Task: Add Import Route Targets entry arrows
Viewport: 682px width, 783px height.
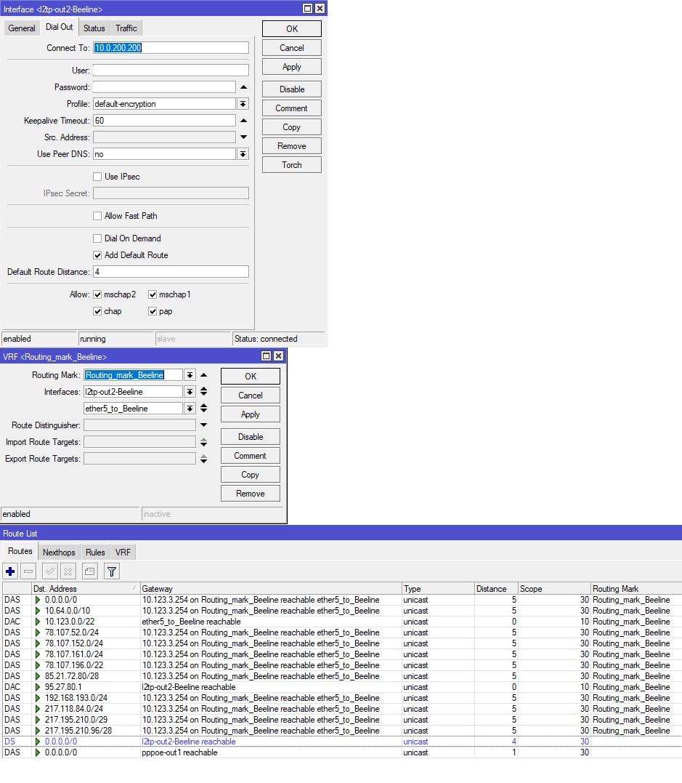Action: [x=203, y=442]
